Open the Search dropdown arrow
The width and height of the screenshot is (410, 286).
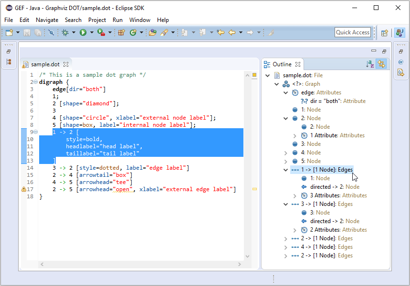click(173, 32)
